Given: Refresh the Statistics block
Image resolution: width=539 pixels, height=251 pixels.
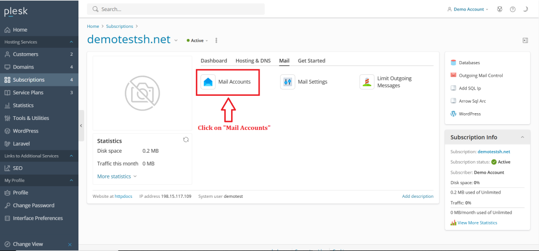Looking at the screenshot, I should click(186, 139).
